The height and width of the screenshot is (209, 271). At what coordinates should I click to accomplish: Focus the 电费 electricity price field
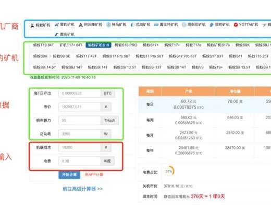click(x=80, y=161)
